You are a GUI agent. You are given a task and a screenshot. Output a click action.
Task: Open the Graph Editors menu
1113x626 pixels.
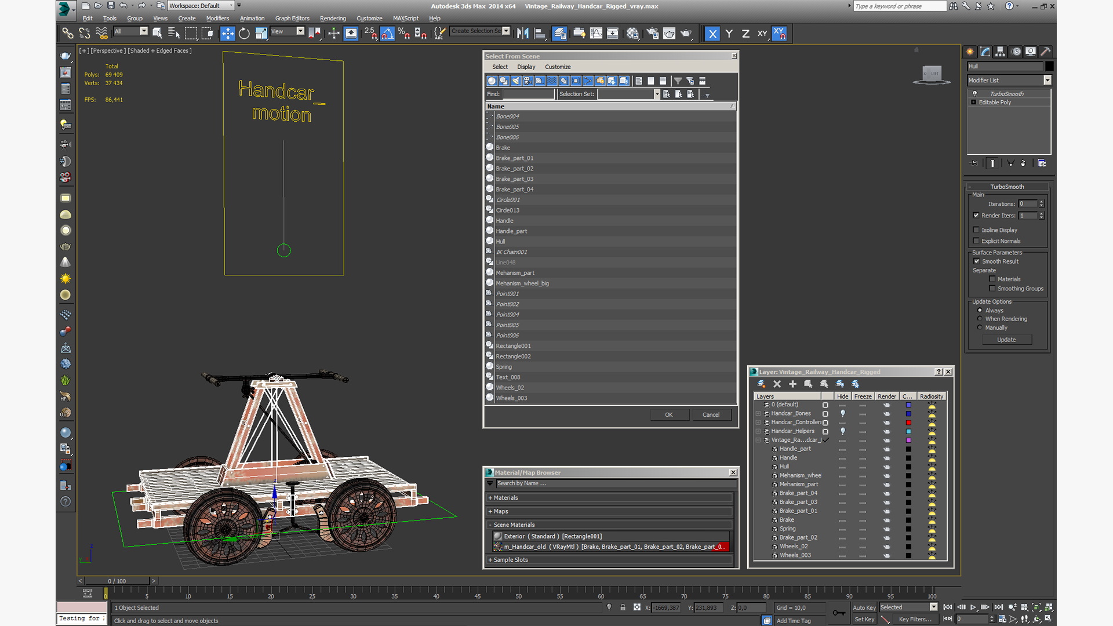[x=292, y=19]
